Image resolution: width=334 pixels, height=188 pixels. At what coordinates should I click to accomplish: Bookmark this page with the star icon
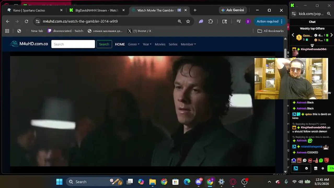[x=188, y=21]
